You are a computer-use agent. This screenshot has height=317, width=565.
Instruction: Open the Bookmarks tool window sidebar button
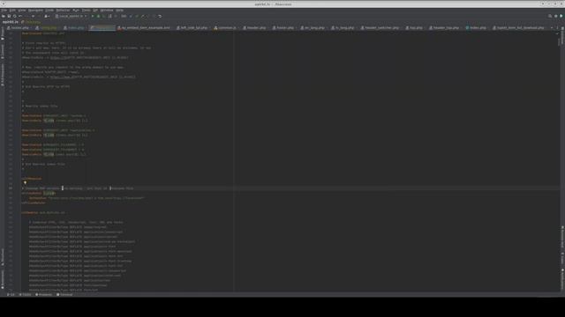point(3,279)
